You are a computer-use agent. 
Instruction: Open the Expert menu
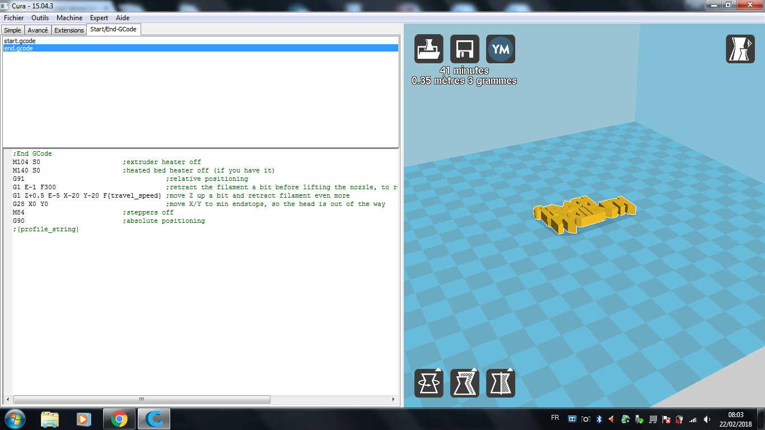[99, 18]
